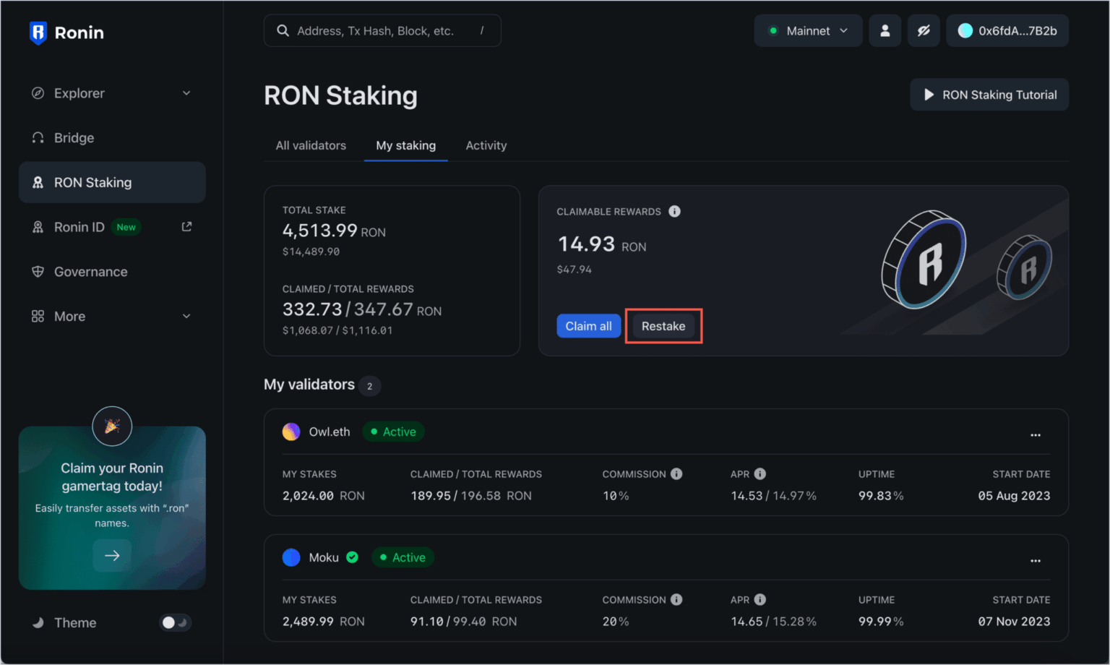Image resolution: width=1110 pixels, height=665 pixels.
Task: Click the Commission info icon for Owl.eth
Action: coord(676,473)
